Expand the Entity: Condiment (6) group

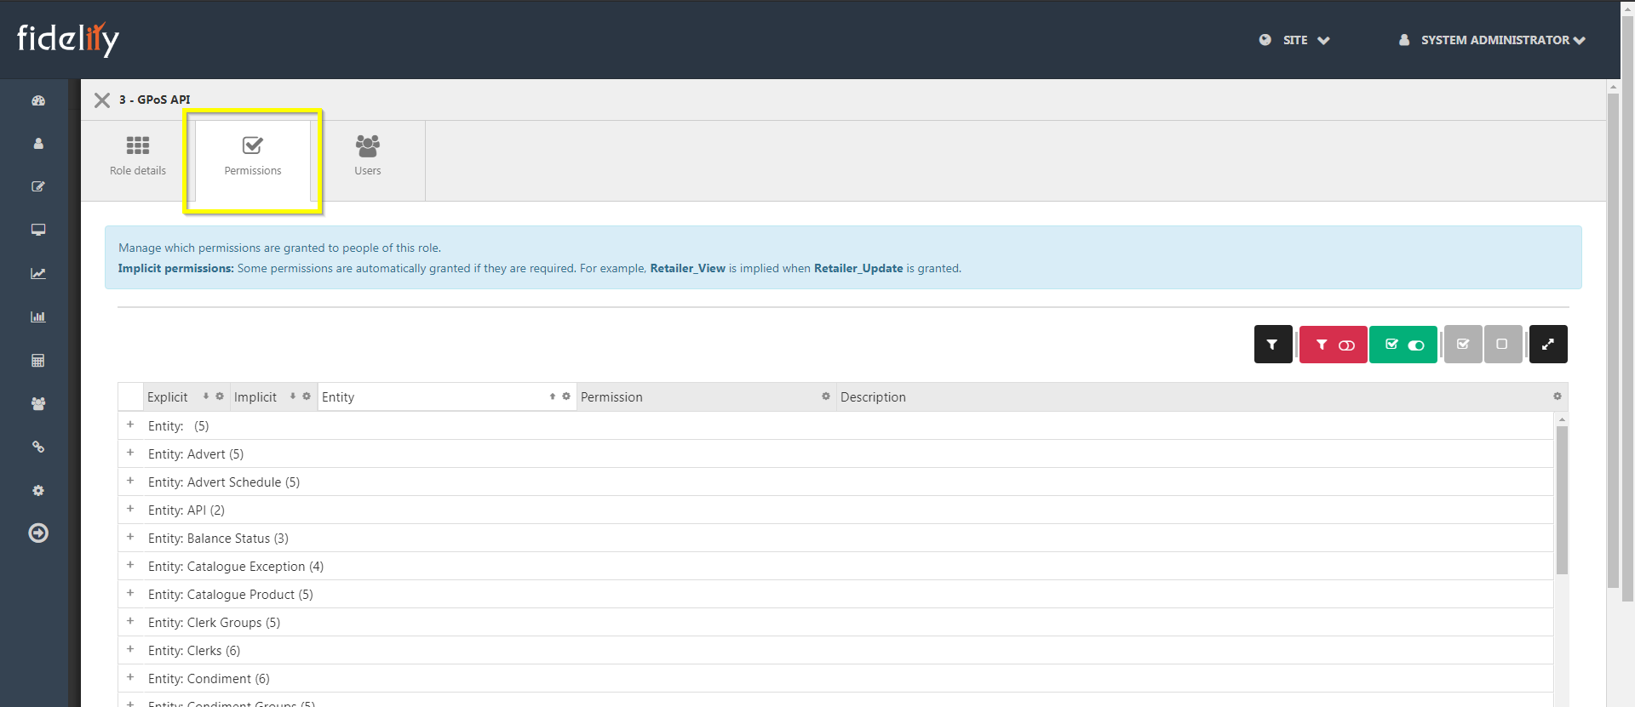click(130, 677)
